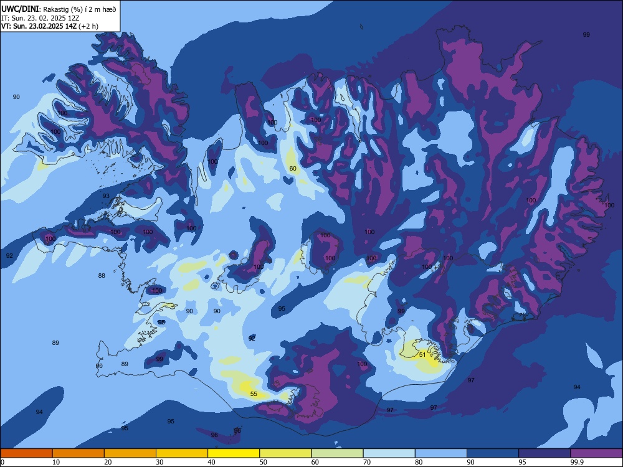Click the legend label 99.9
Viewport: 623px width, 467px height.
click(x=576, y=462)
